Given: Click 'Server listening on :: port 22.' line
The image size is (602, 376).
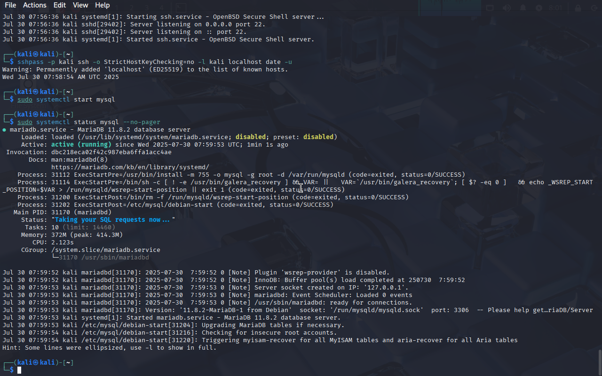Looking at the screenshot, I should point(125,32).
